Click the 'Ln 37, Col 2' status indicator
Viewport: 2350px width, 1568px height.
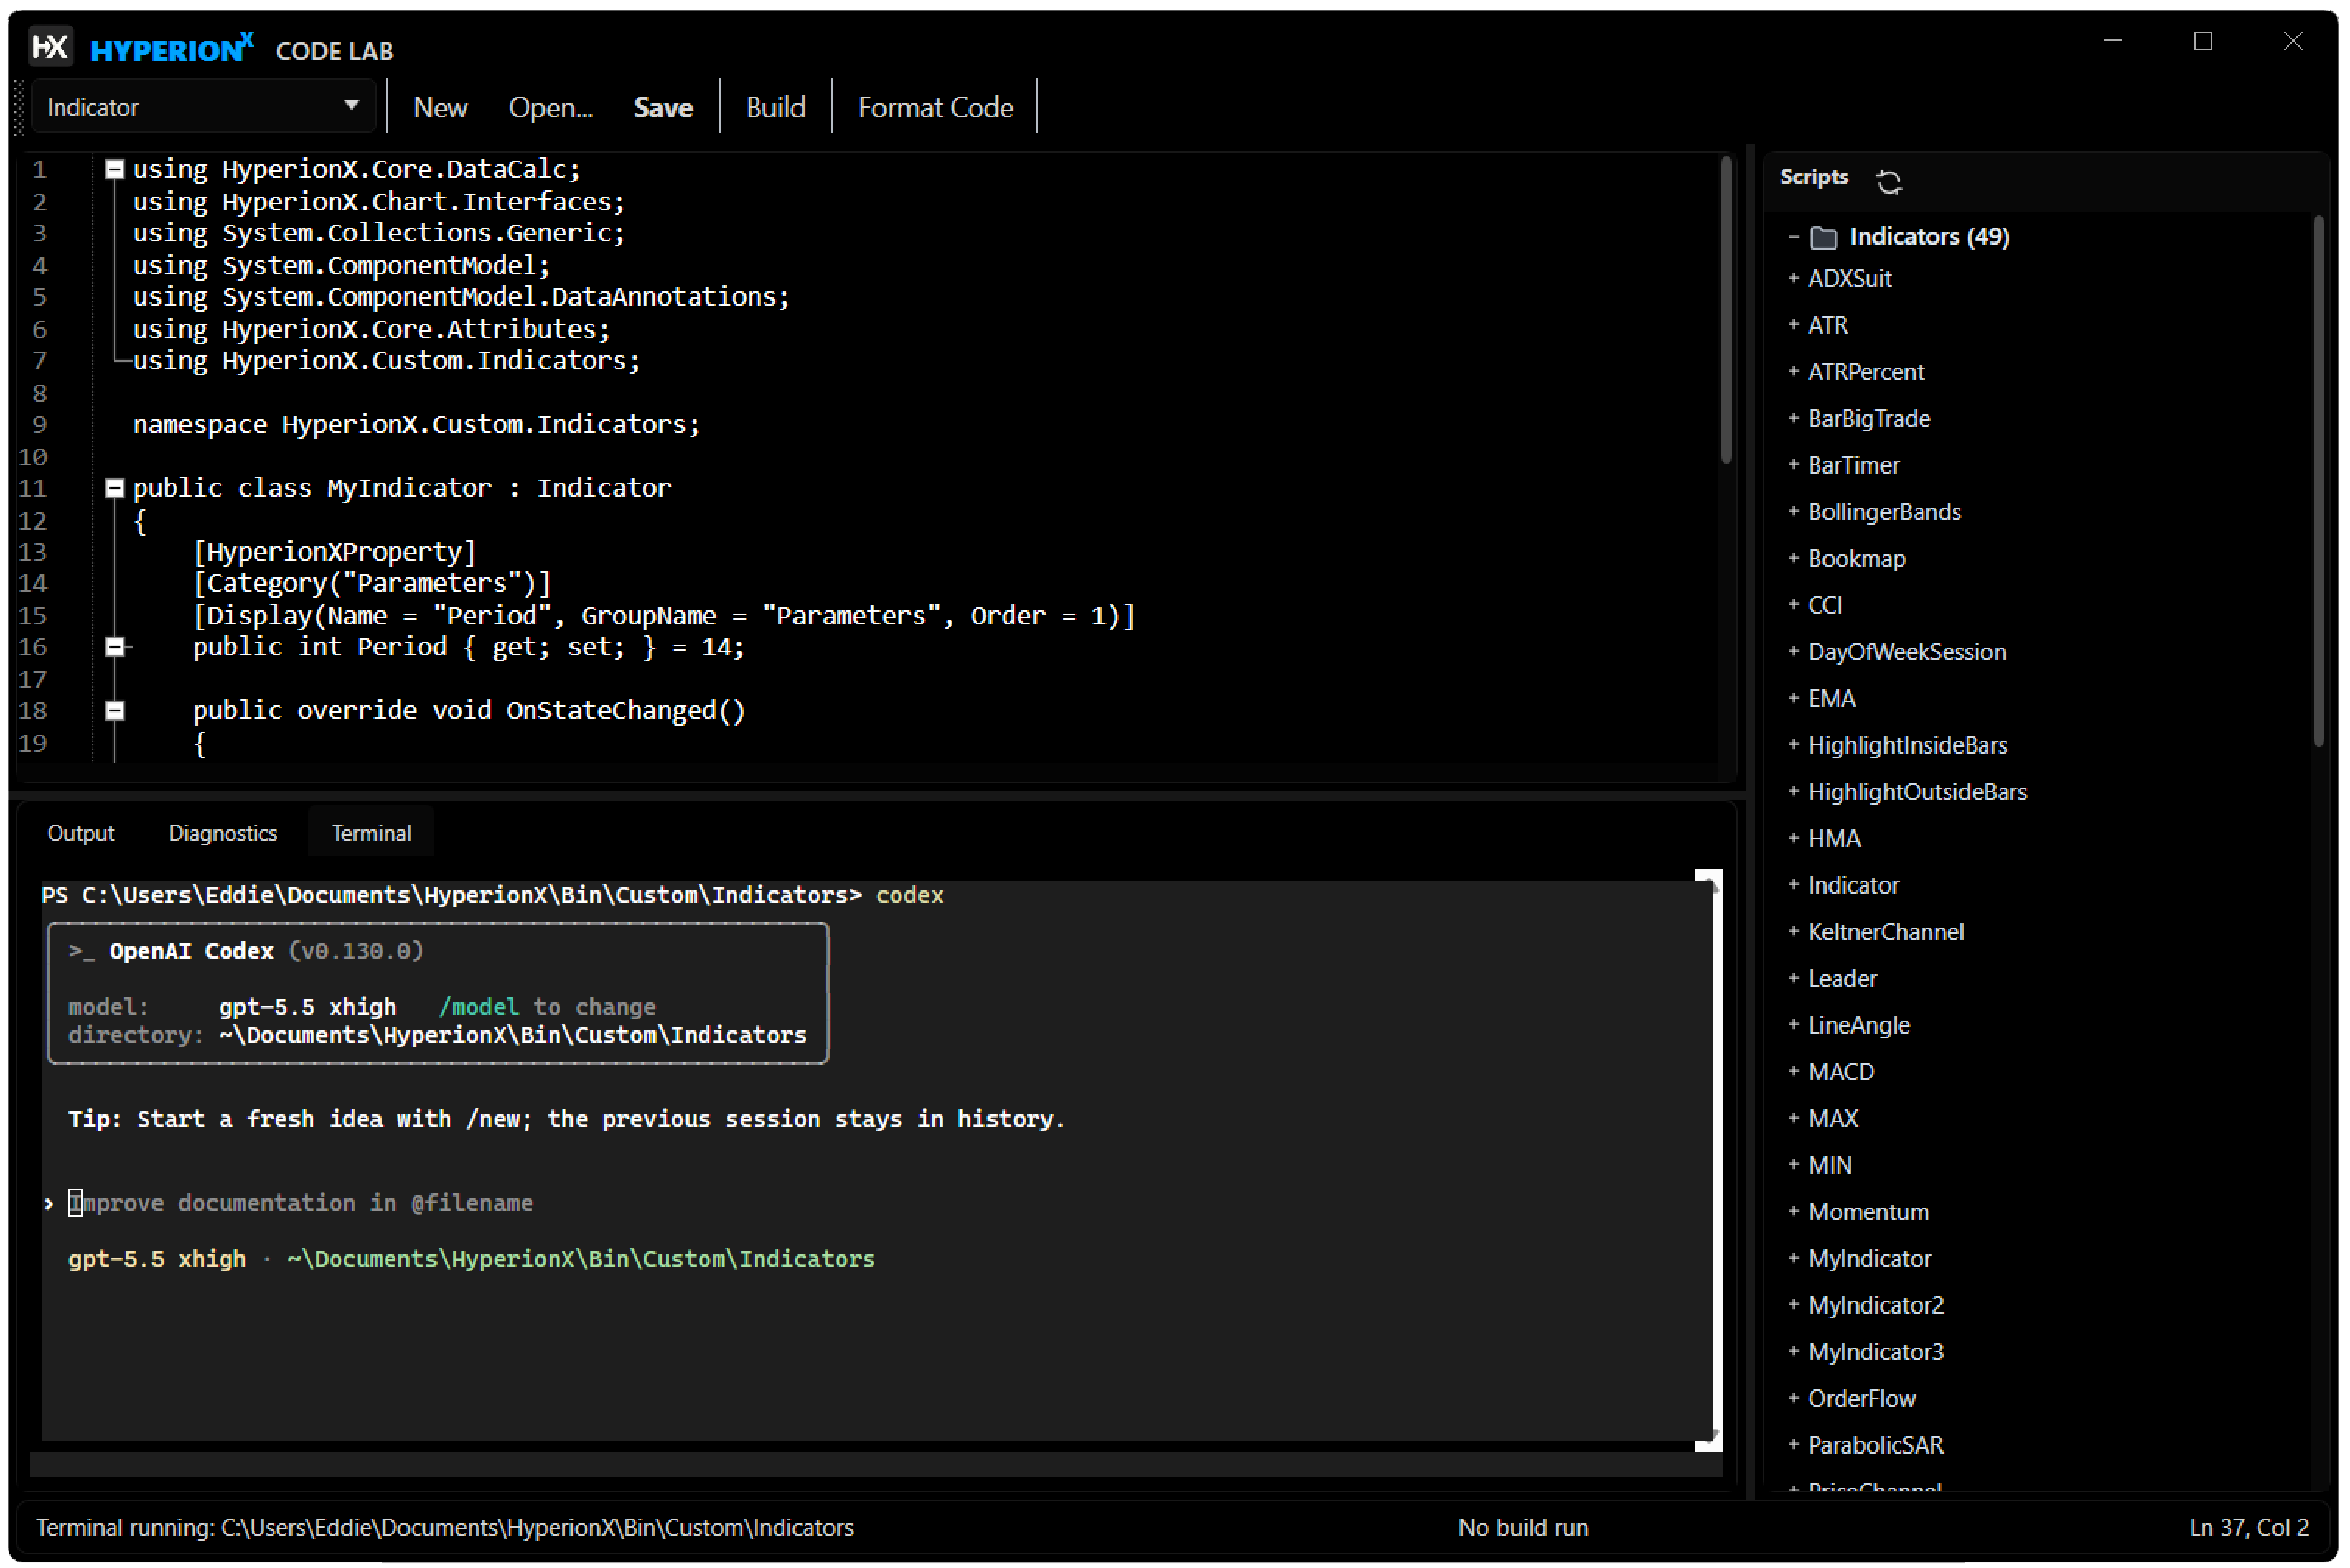[x=2248, y=1527]
